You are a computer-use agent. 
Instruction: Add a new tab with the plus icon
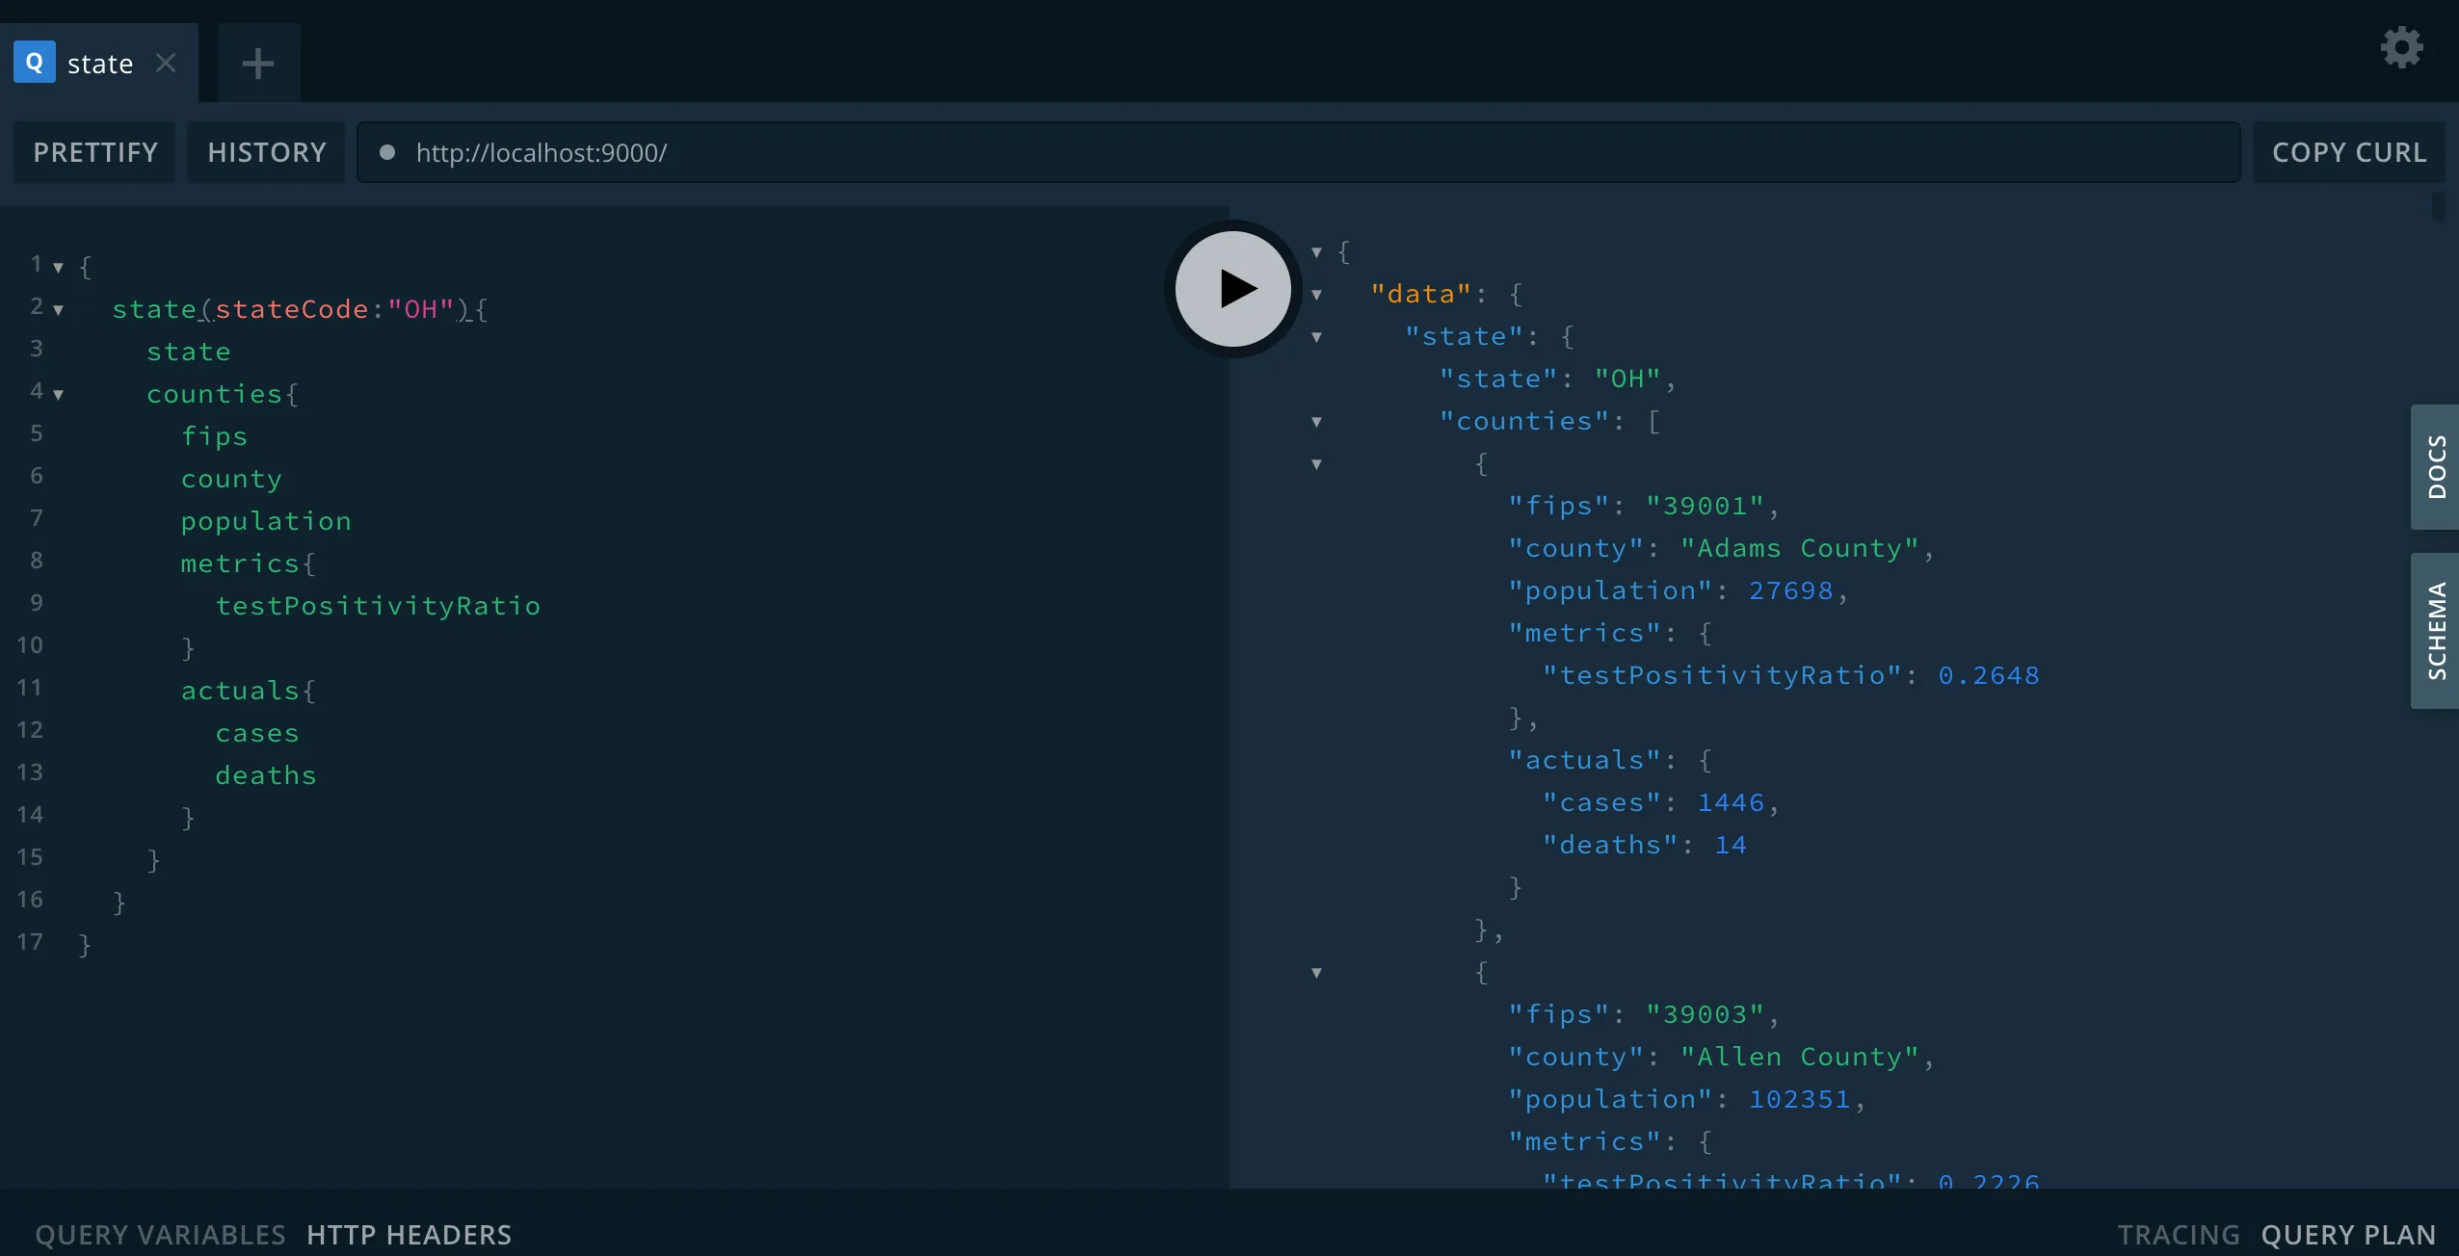point(258,64)
